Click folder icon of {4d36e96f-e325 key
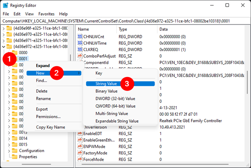The height and width of the screenshot is (168, 251). [9, 28]
